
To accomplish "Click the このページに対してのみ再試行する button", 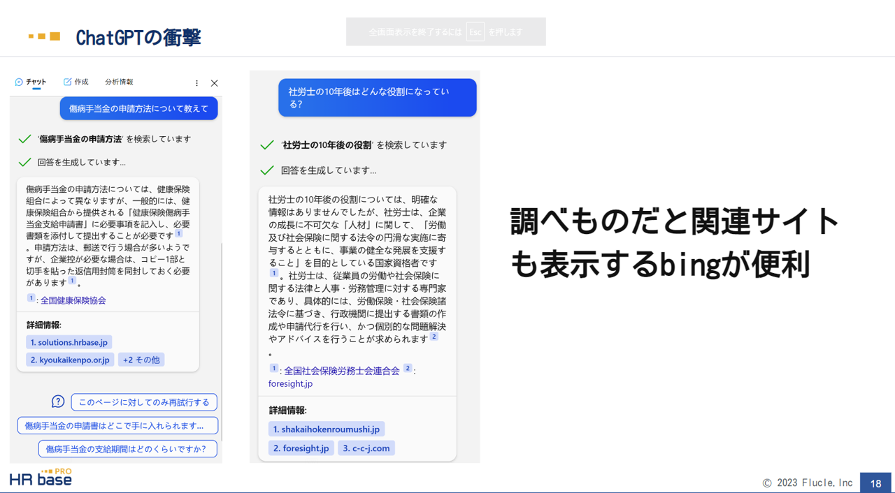I will coord(144,402).
